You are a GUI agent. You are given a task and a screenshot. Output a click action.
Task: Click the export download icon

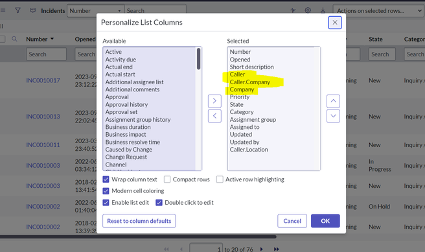(x=323, y=10)
